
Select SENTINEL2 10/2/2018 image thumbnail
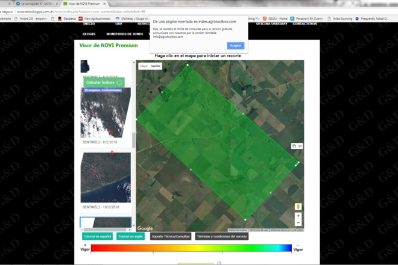(106, 176)
